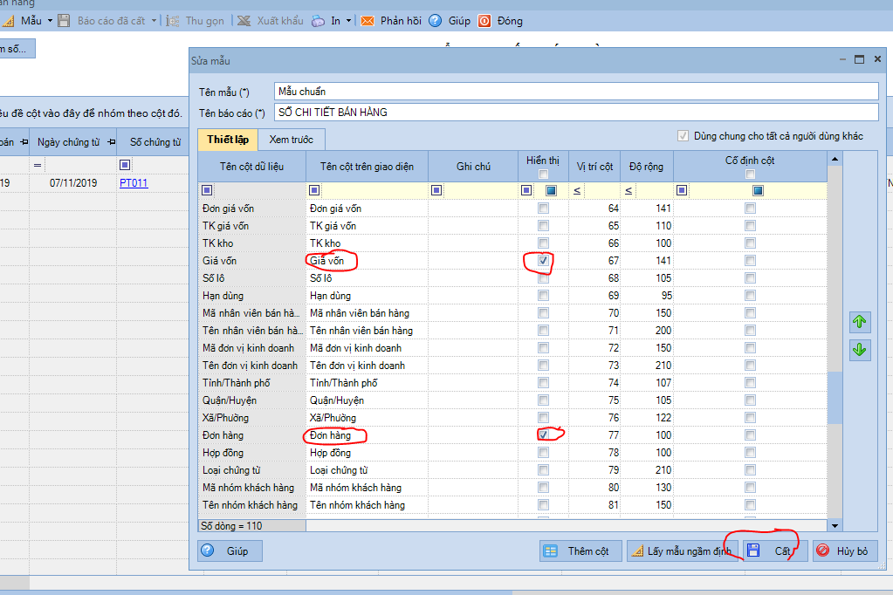Enable Cố định cột for Số lô row
This screenshot has width=893, height=595.
point(750,278)
